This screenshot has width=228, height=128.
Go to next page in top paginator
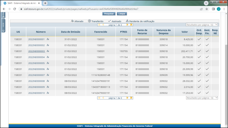[x=127, y=25]
